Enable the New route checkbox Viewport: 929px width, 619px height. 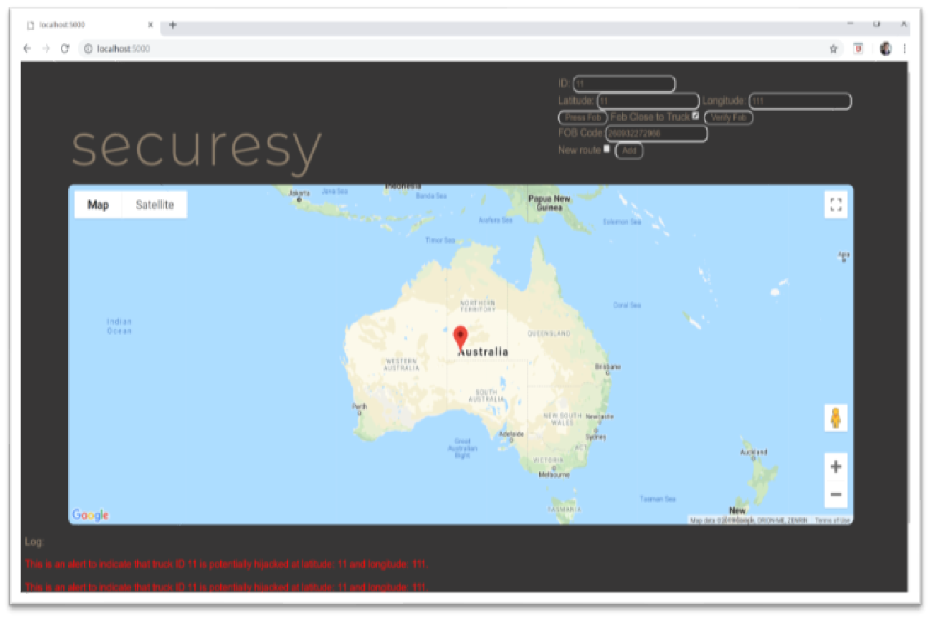607,149
